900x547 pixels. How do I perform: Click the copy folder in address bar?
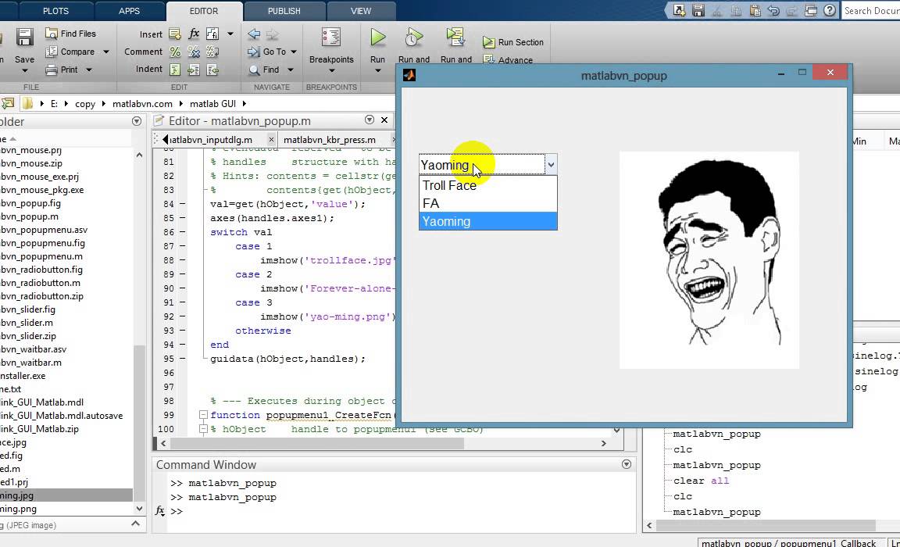coord(85,104)
